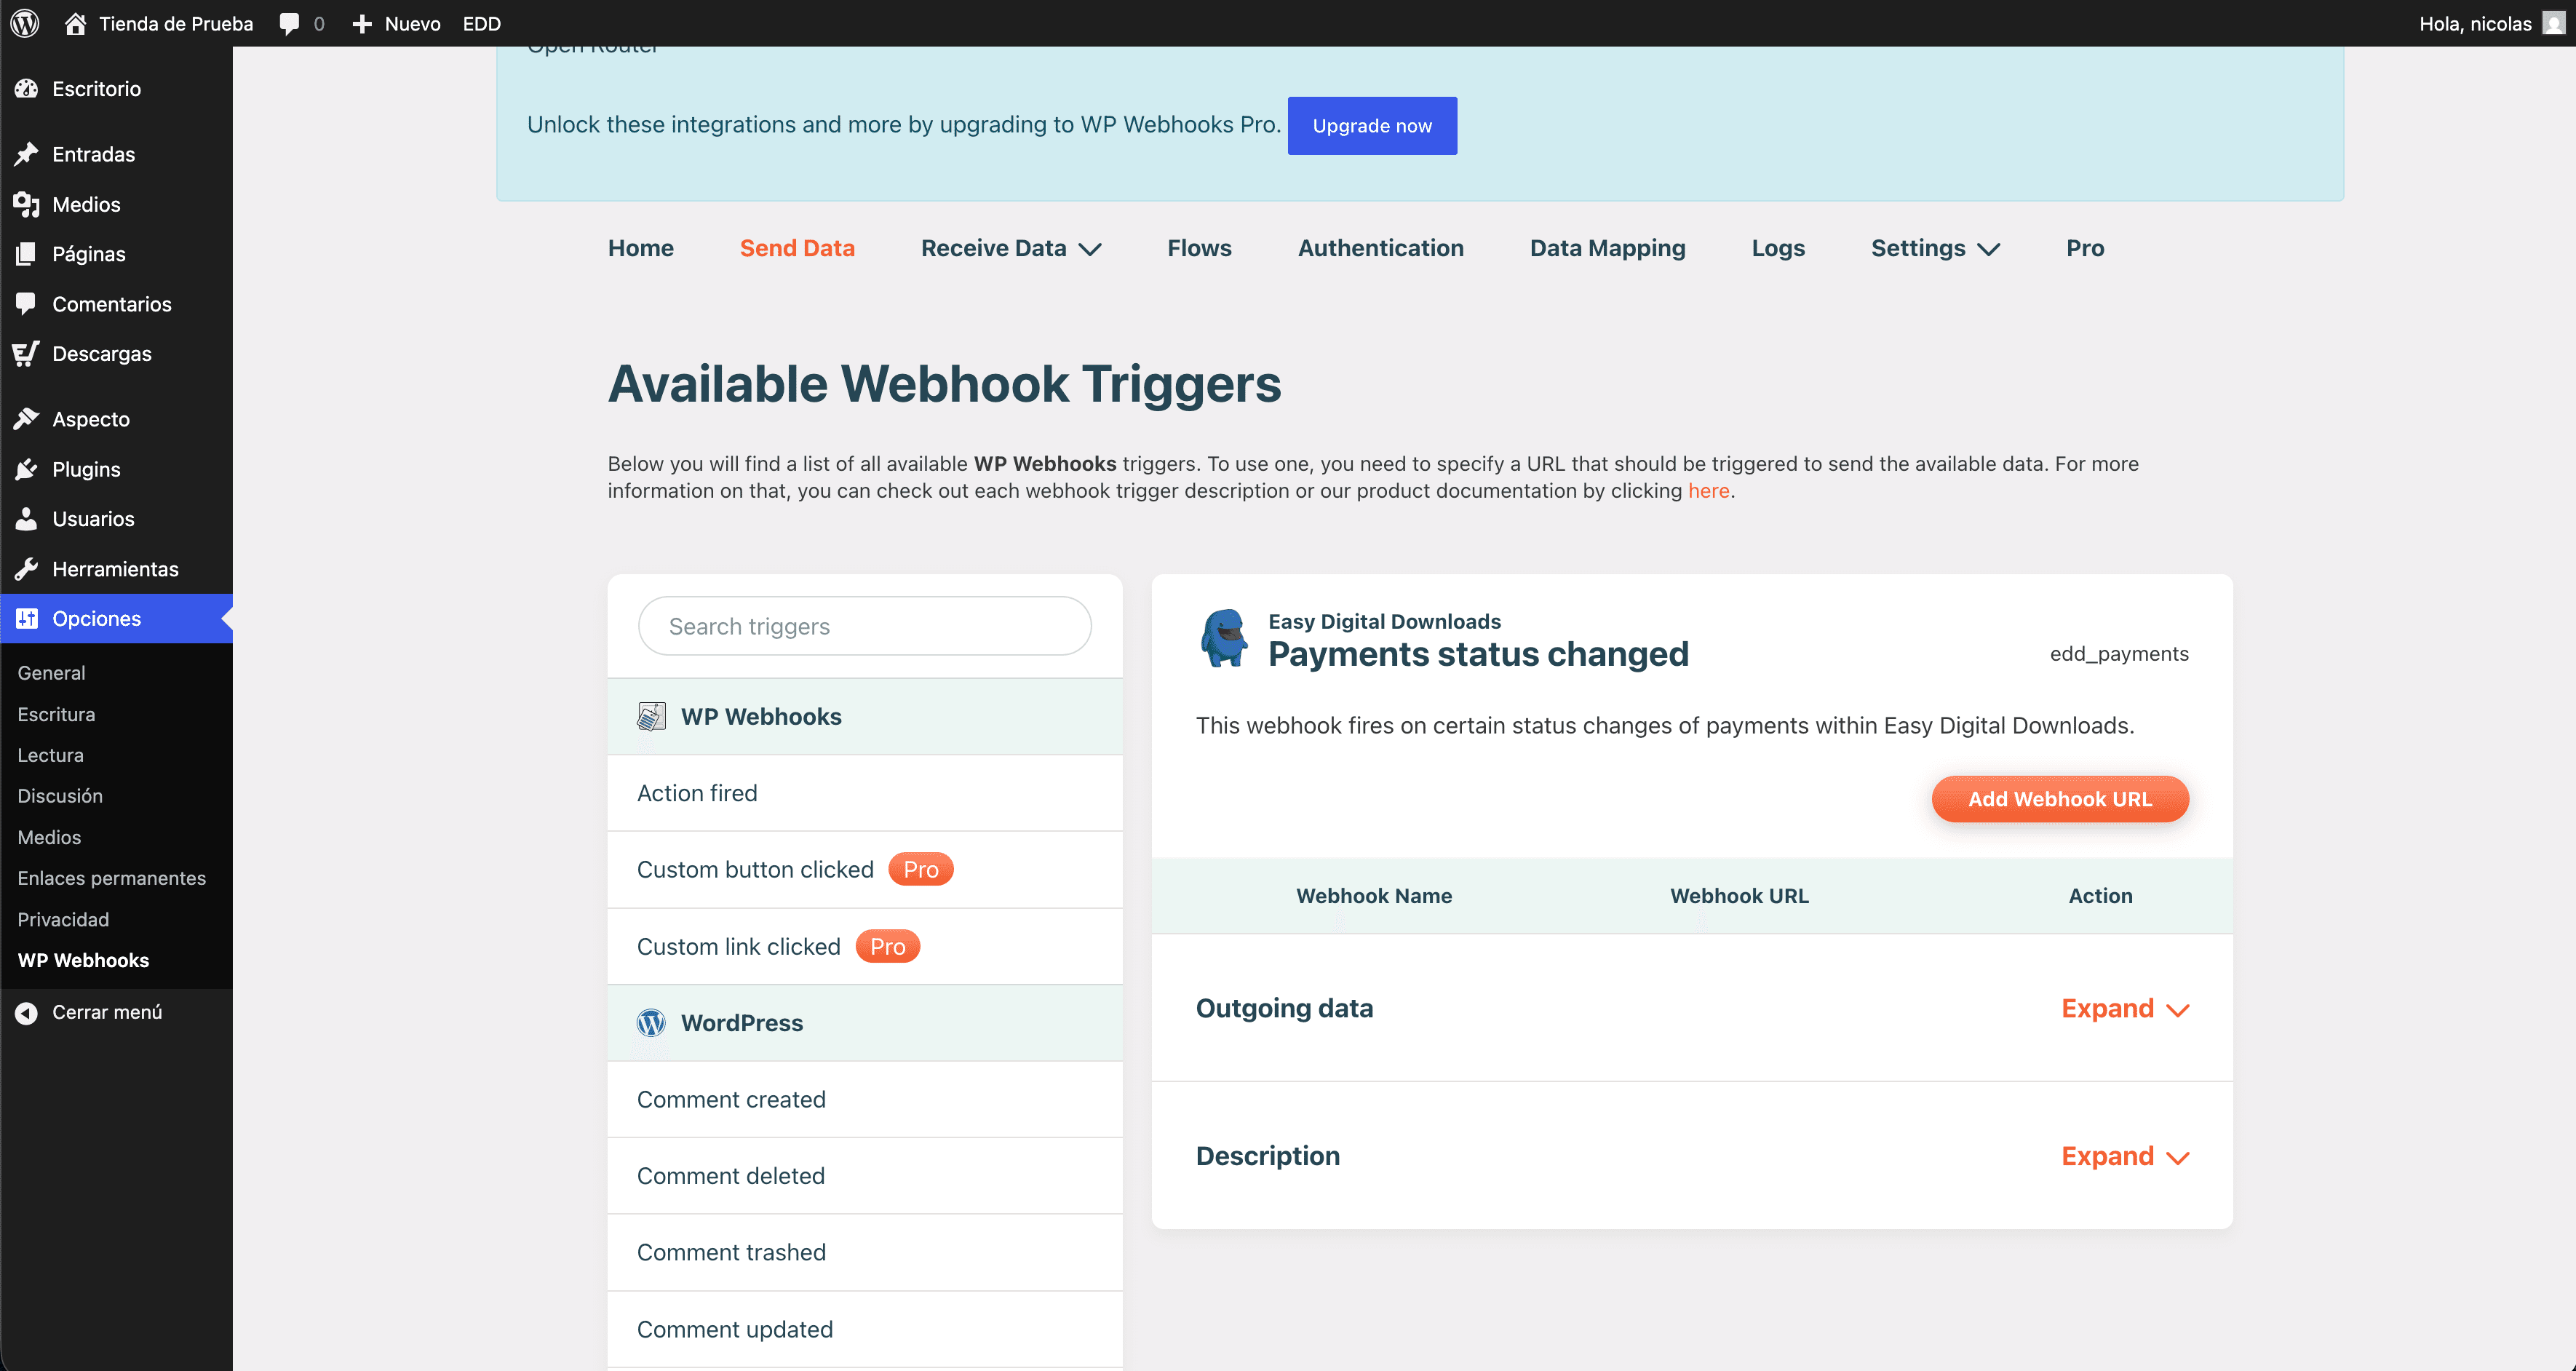Screen dimensions: 2576x1371
Task: Open the documentation 'here' link
Action: [1708, 491]
